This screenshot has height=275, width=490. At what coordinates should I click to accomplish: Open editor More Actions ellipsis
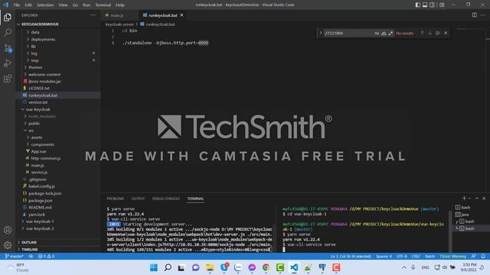pyautogui.click(x=483, y=15)
